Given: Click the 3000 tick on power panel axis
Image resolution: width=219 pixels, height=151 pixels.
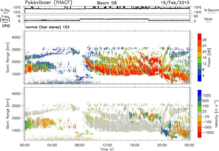Looking at the screenshot, I should pos(16,50).
